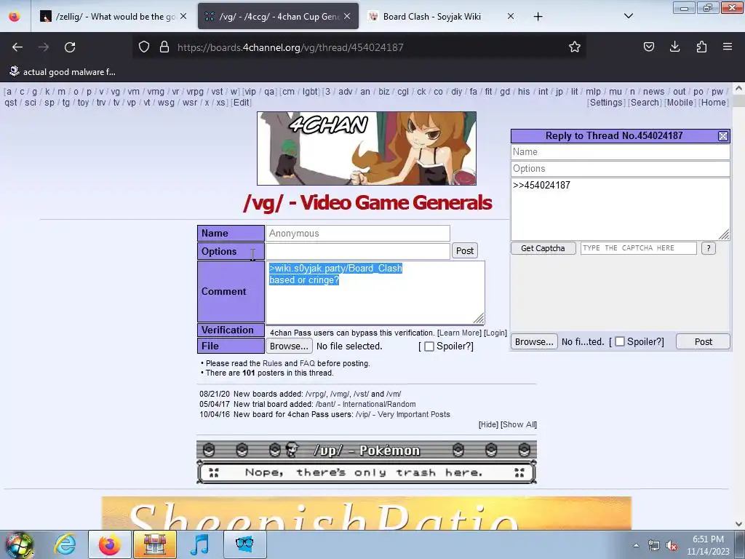Viewport: 745px width, 559px height.
Task: Click the page vertical scrollbar down arrow
Action: [738, 524]
